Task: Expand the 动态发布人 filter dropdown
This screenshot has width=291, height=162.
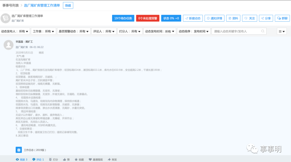Action: click(15, 31)
